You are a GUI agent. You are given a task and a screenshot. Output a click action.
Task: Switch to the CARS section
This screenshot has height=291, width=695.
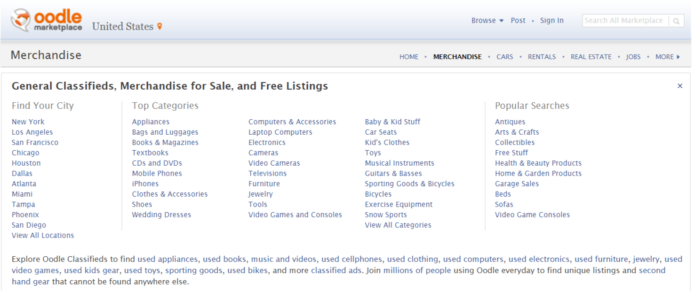505,56
